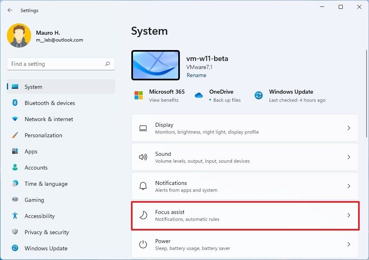The image size is (369, 260).
Task: Select the Sound speaker icon
Action: coord(143,157)
